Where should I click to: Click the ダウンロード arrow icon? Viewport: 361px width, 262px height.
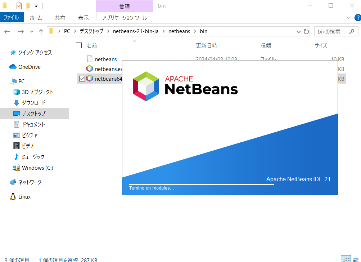(x=16, y=103)
